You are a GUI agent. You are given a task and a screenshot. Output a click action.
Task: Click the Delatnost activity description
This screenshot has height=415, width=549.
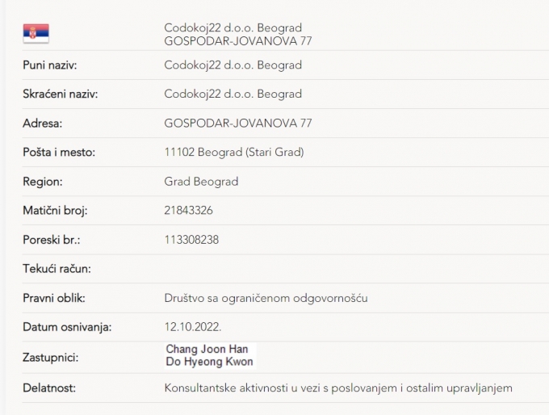point(338,388)
